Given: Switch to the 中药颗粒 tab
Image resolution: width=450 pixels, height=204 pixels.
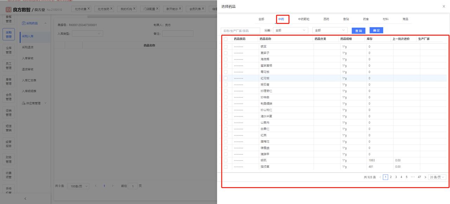Looking at the screenshot, I should coord(304,19).
